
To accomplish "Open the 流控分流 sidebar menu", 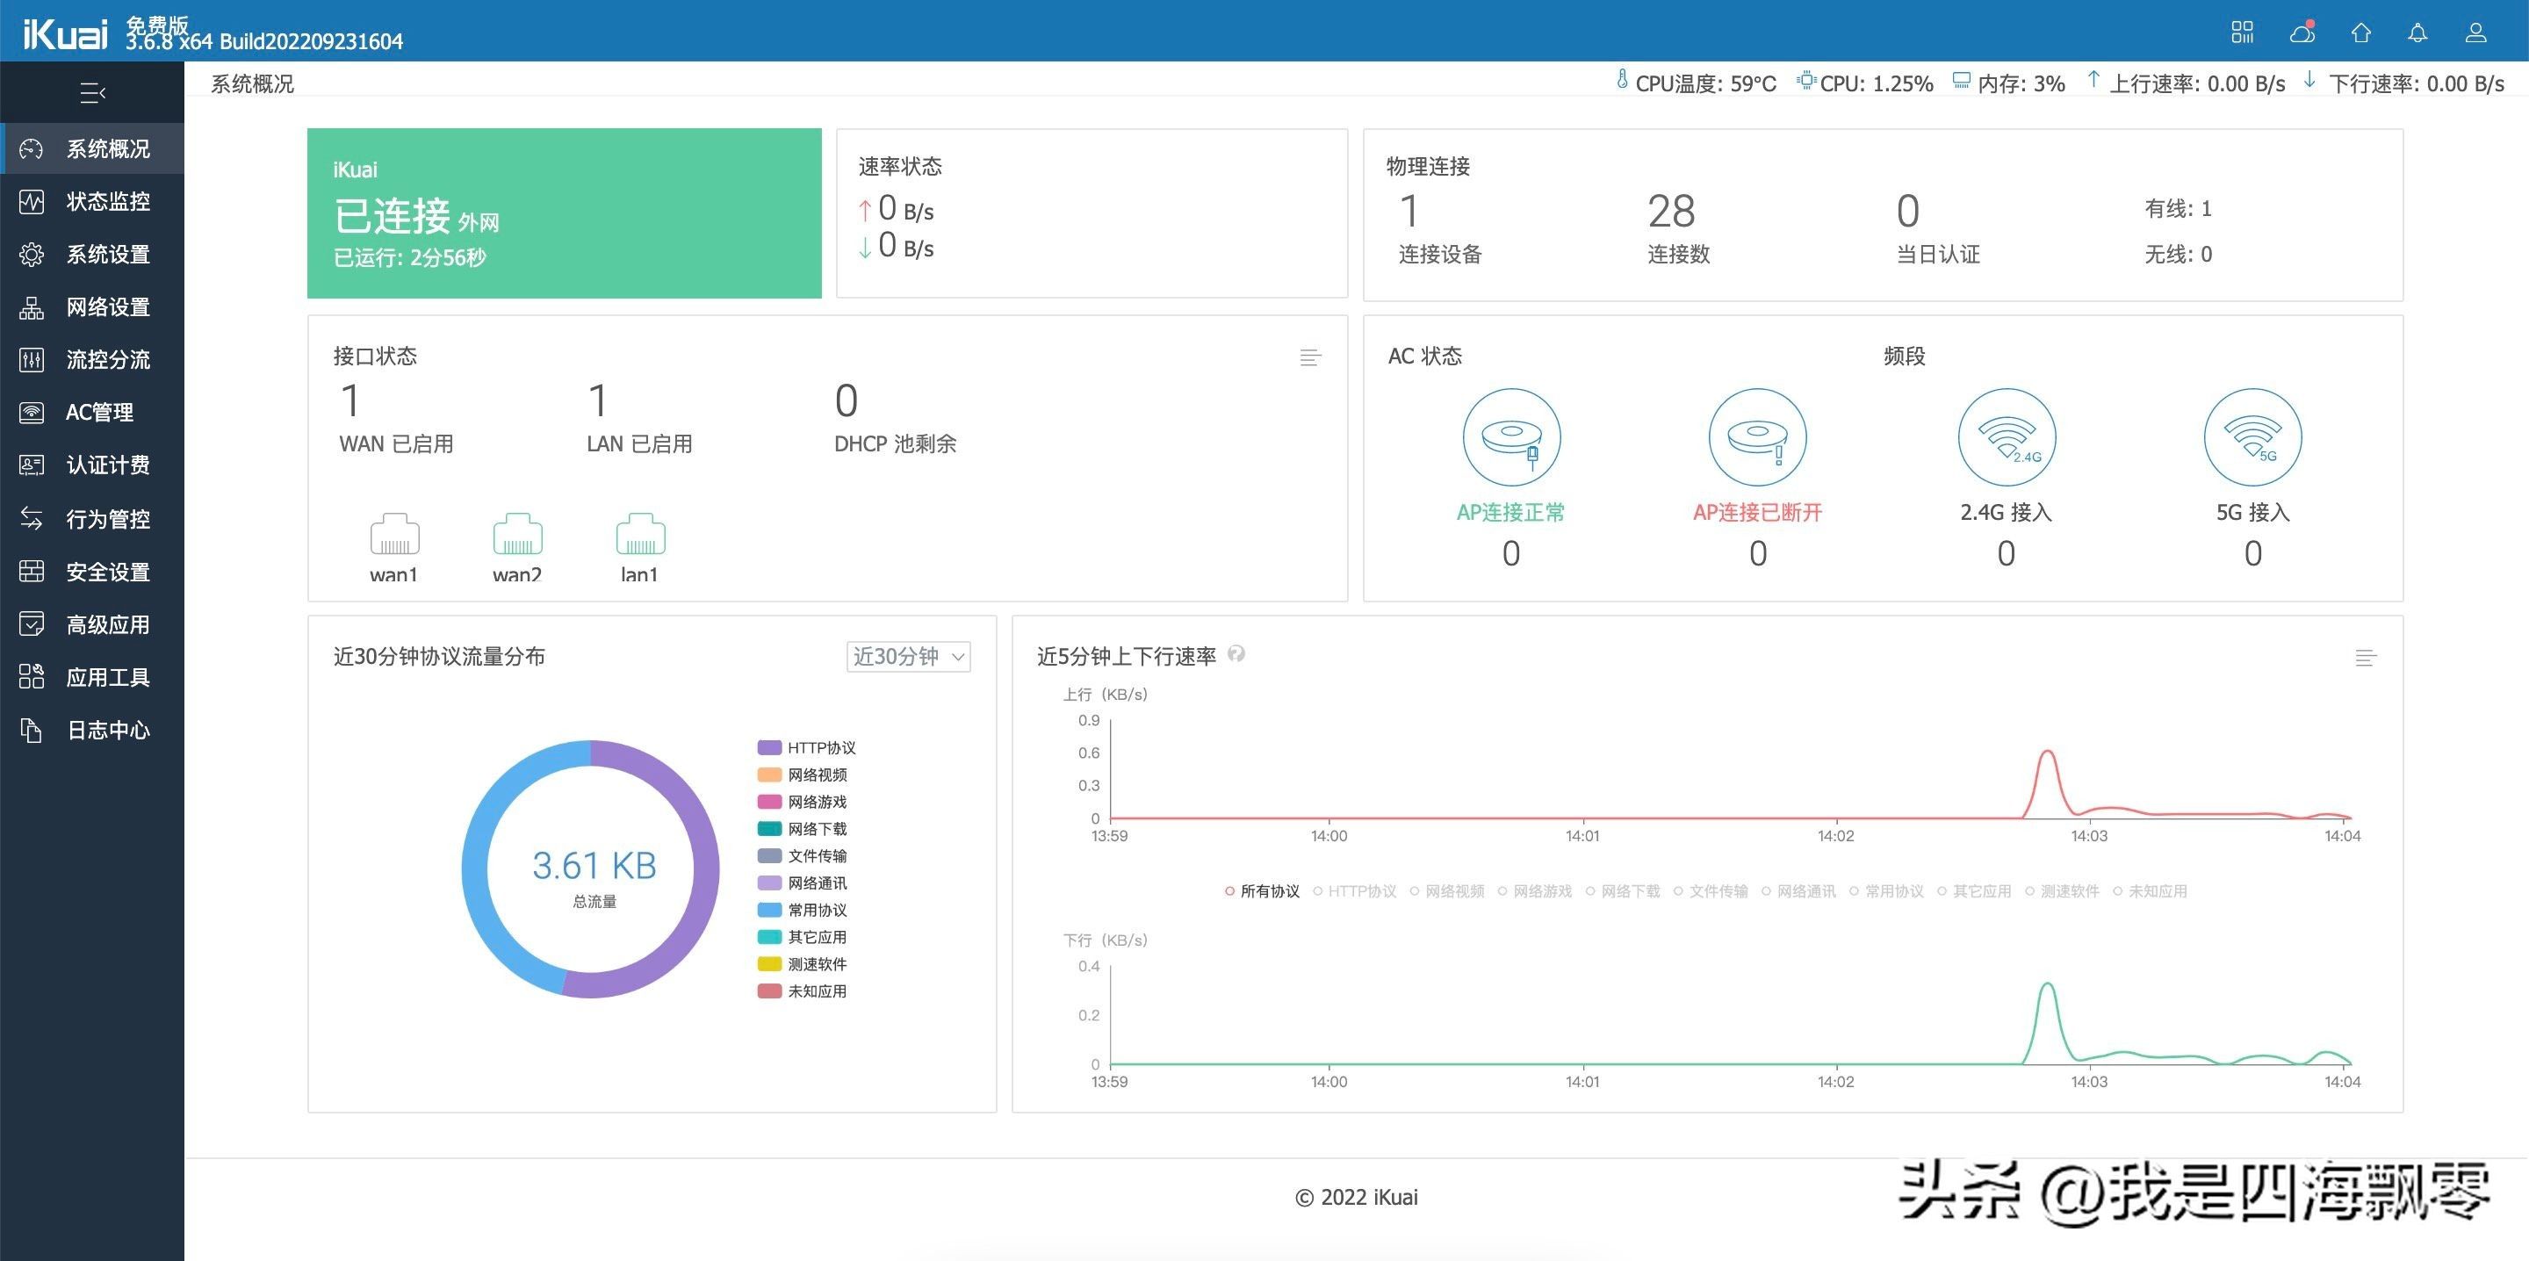I will (x=92, y=359).
